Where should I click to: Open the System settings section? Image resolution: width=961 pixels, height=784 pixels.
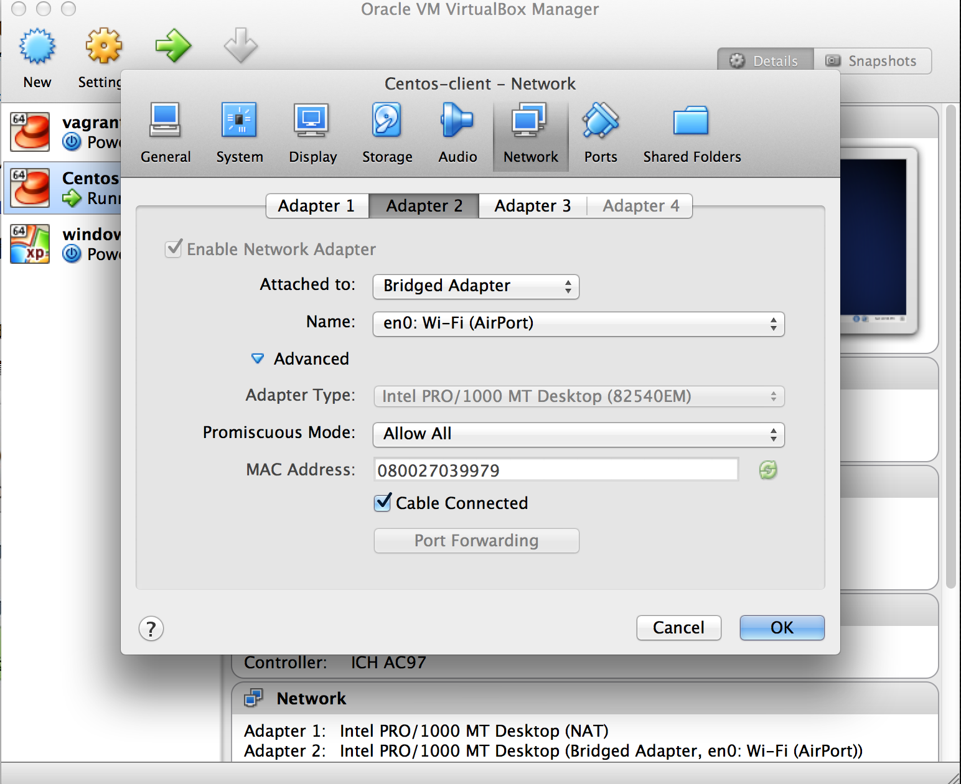pos(240,133)
